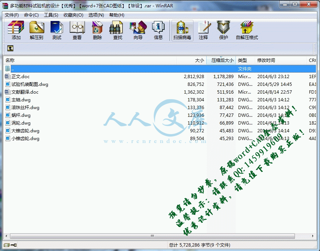
Task: Click the 测试 (Test) toolbar icon
Action: [57, 30]
